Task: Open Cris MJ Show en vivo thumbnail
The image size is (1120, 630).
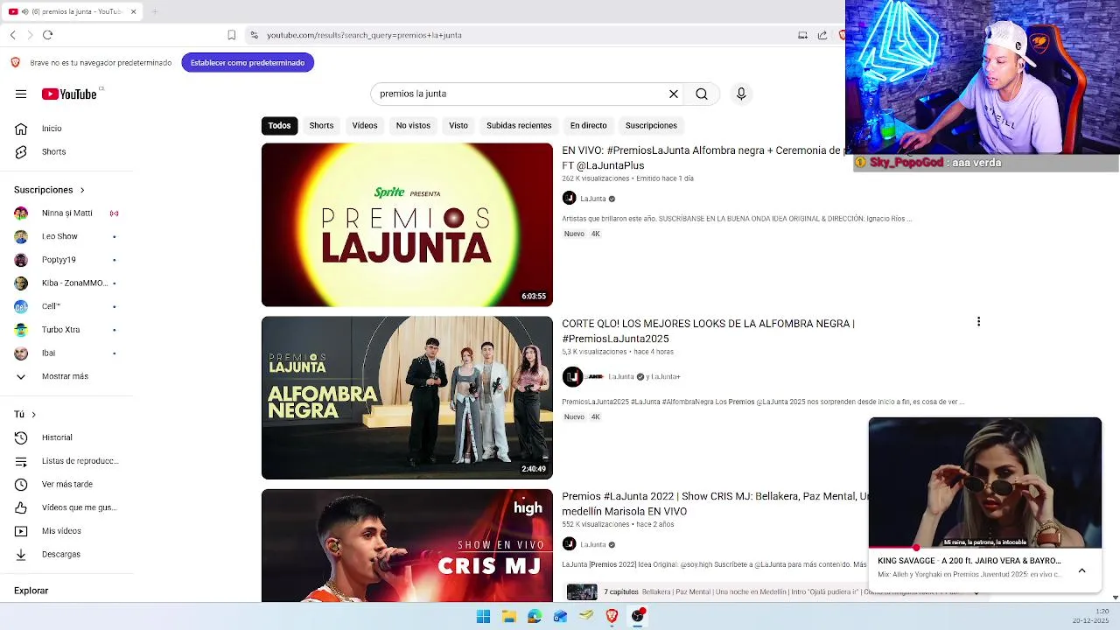Action: click(x=407, y=546)
